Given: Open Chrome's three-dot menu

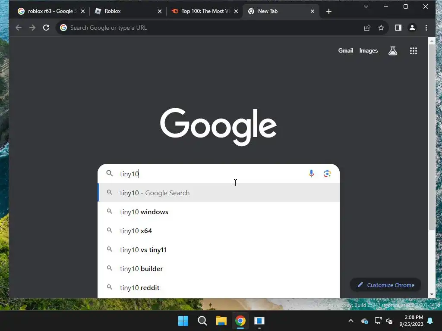Looking at the screenshot, I should point(426,28).
